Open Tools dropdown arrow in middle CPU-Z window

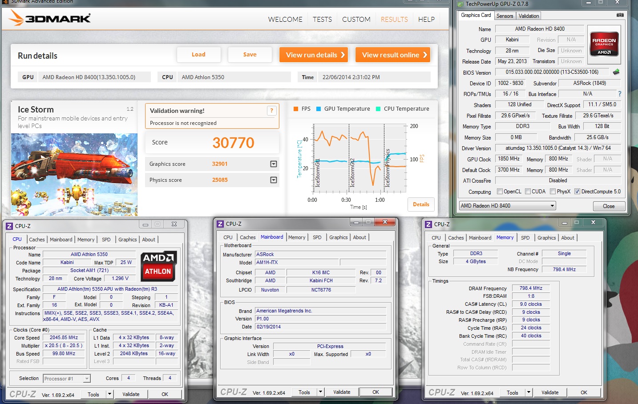pyautogui.click(x=320, y=392)
